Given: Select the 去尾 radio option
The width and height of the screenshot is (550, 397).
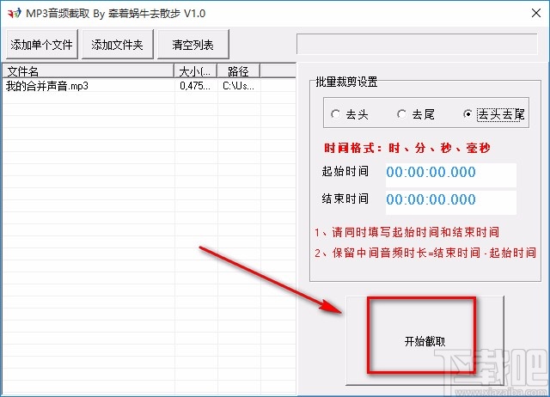Looking at the screenshot, I should 416,114.
